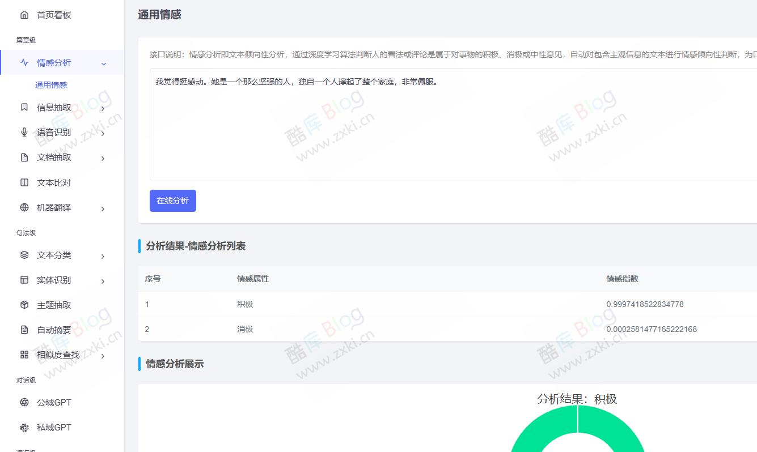
Task: Click the 文本比对 comparison icon
Action: click(24, 182)
